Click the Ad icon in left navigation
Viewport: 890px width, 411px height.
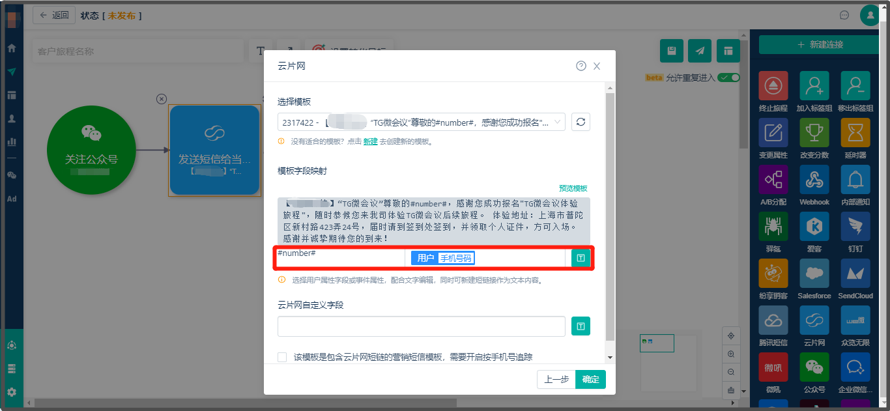tap(12, 199)
